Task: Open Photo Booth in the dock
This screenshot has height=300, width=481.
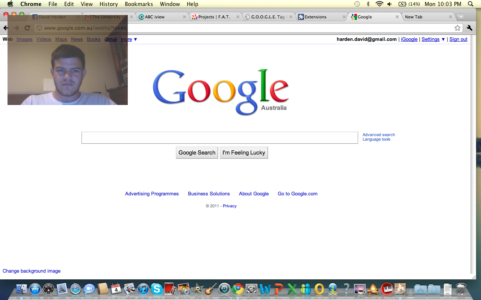Action: tap(170, 289)
